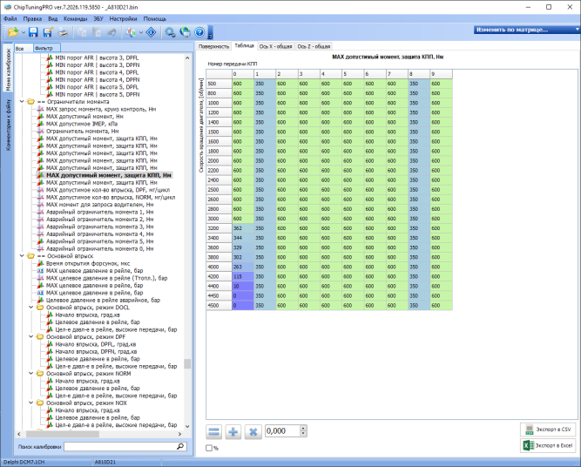
Task: Click the 'Экспорт в Excel' button
Action: (x=548, y=445)
